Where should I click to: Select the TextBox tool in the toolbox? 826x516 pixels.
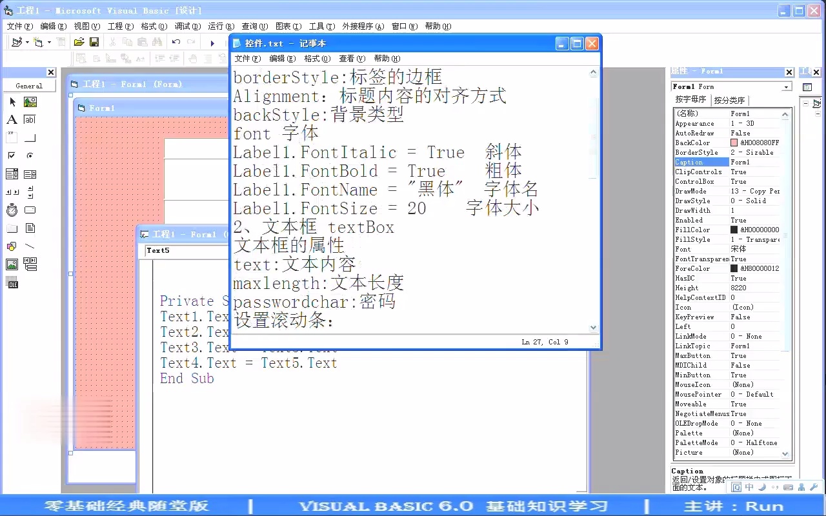coord(30,119)
